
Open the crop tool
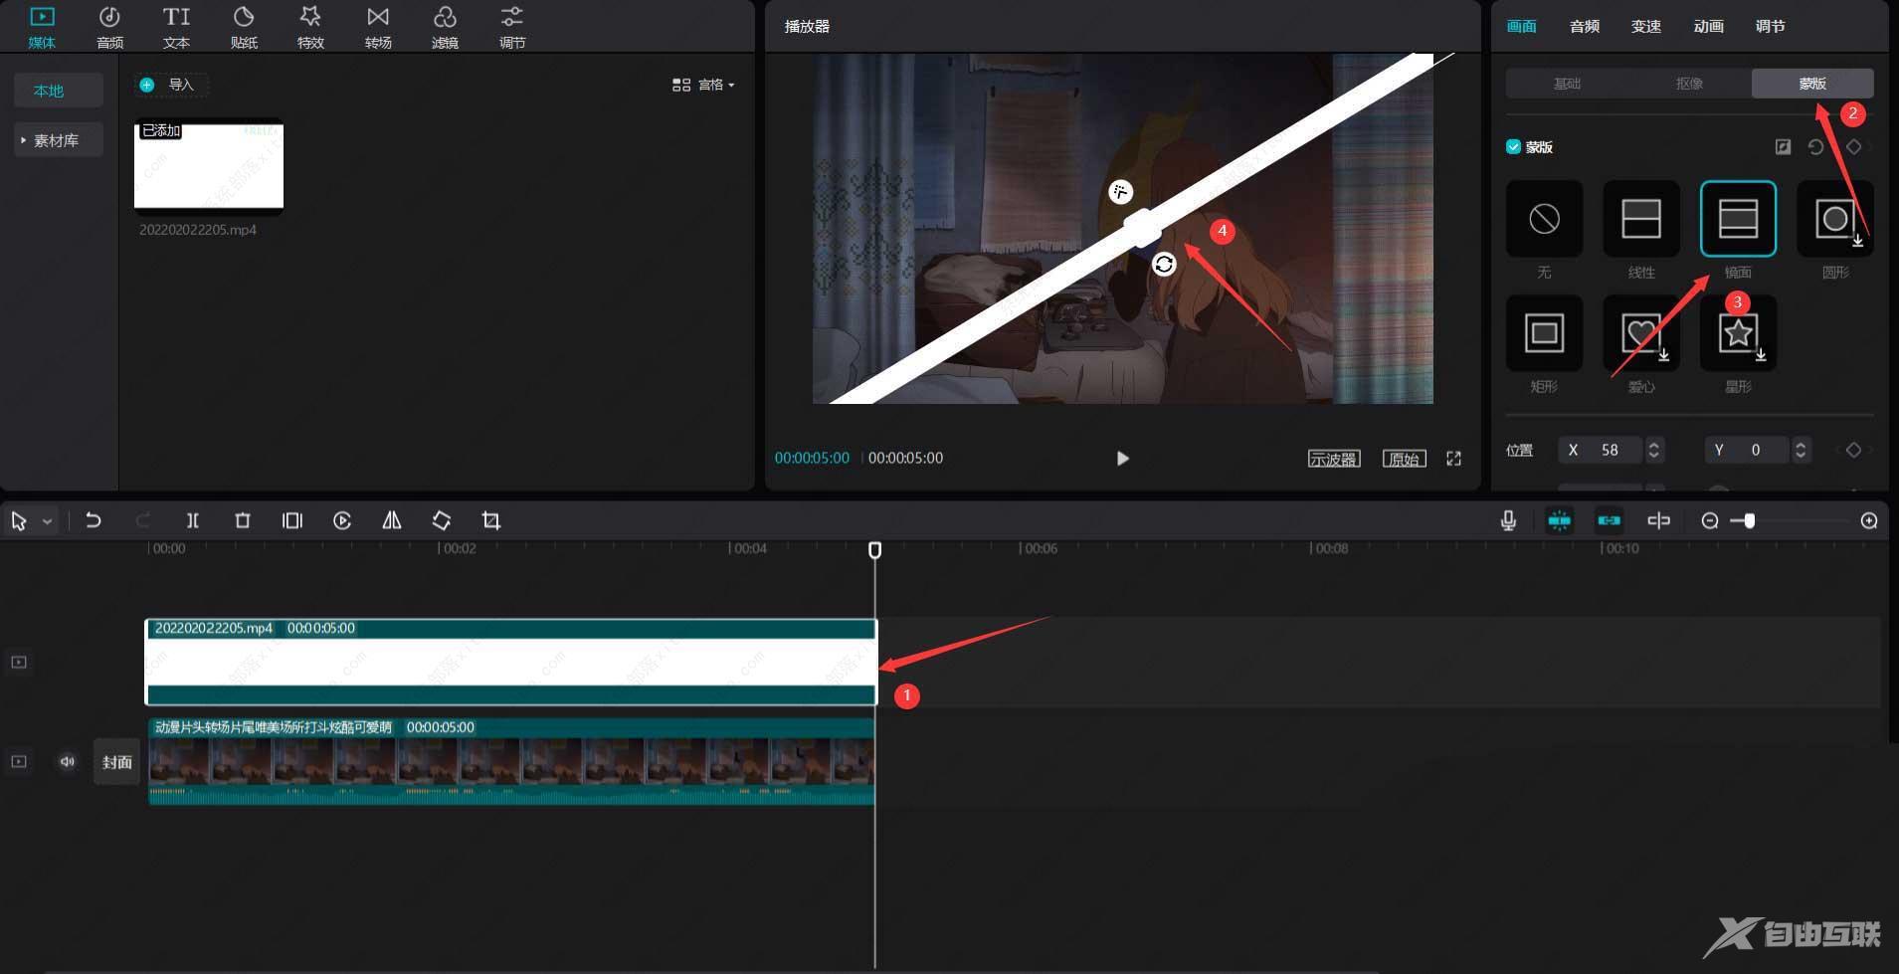pos(491,520)
